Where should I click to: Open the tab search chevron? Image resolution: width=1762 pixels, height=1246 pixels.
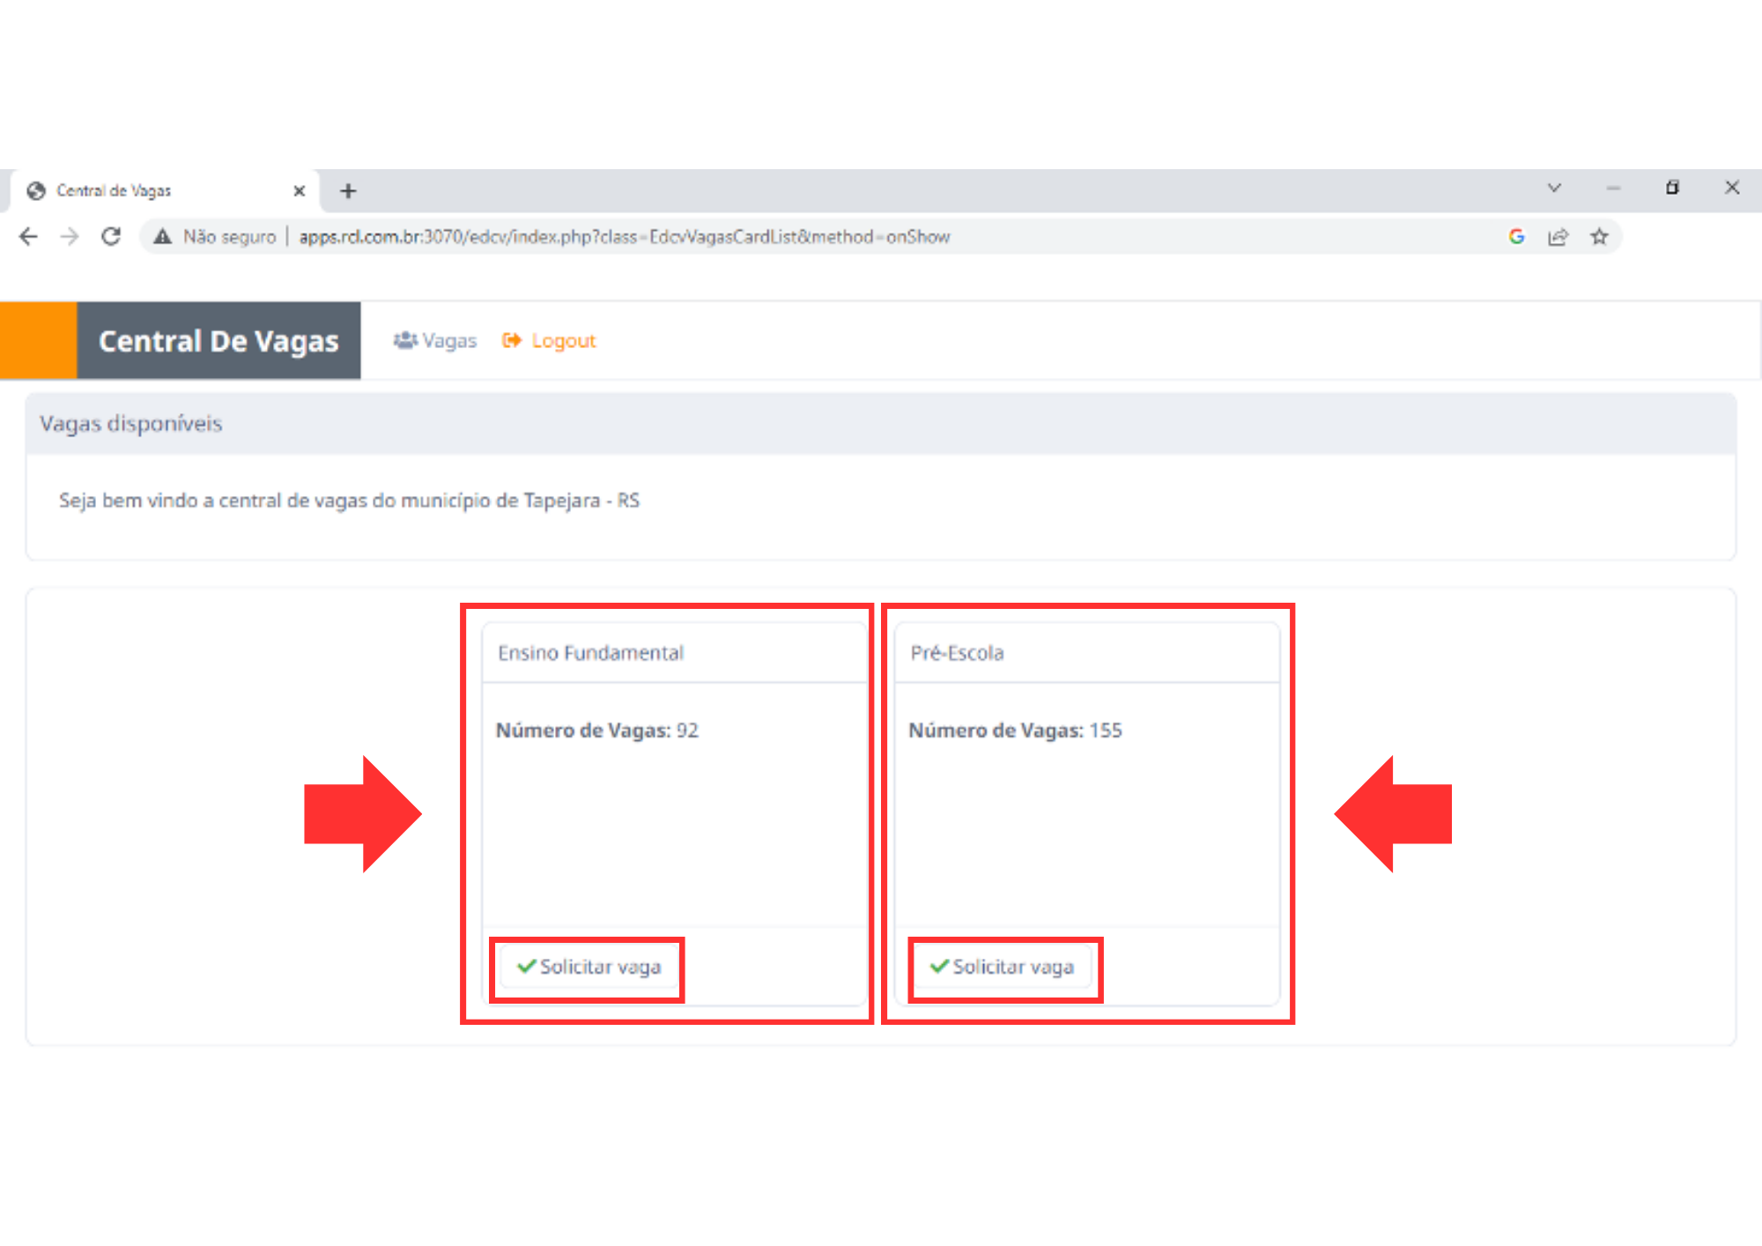point(1554,188)
